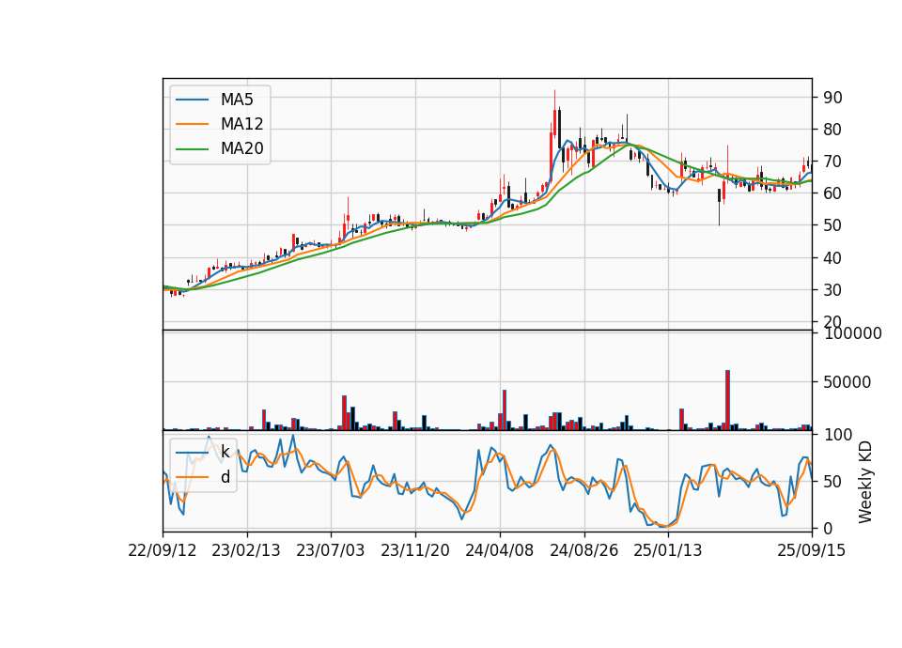Click the highest candlestick wick above 90
This screenshot has width=902, height=648.
point(554,99)
